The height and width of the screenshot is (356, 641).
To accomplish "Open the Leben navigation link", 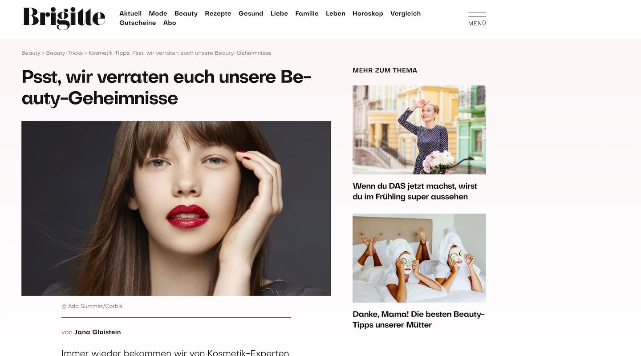I will pyautogui.click(x=336, y=13).
